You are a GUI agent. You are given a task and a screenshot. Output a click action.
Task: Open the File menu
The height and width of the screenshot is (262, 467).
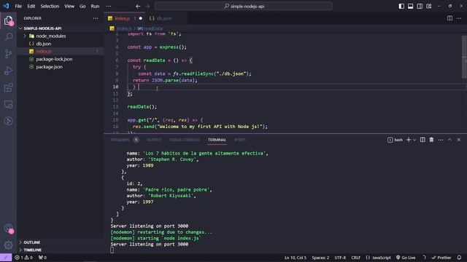click(18, 7)
